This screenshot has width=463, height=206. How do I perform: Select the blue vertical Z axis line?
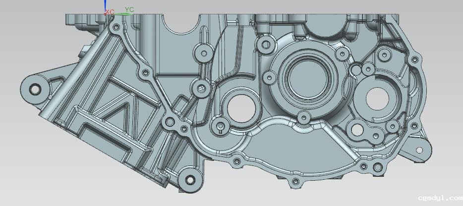coord(106,6)
